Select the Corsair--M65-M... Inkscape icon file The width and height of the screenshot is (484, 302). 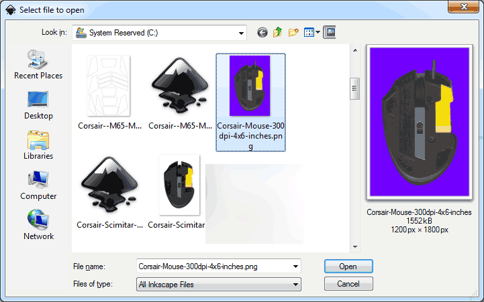180,92
